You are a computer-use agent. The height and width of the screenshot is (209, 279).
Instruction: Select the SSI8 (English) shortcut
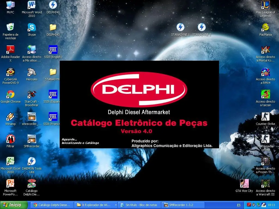53,52
